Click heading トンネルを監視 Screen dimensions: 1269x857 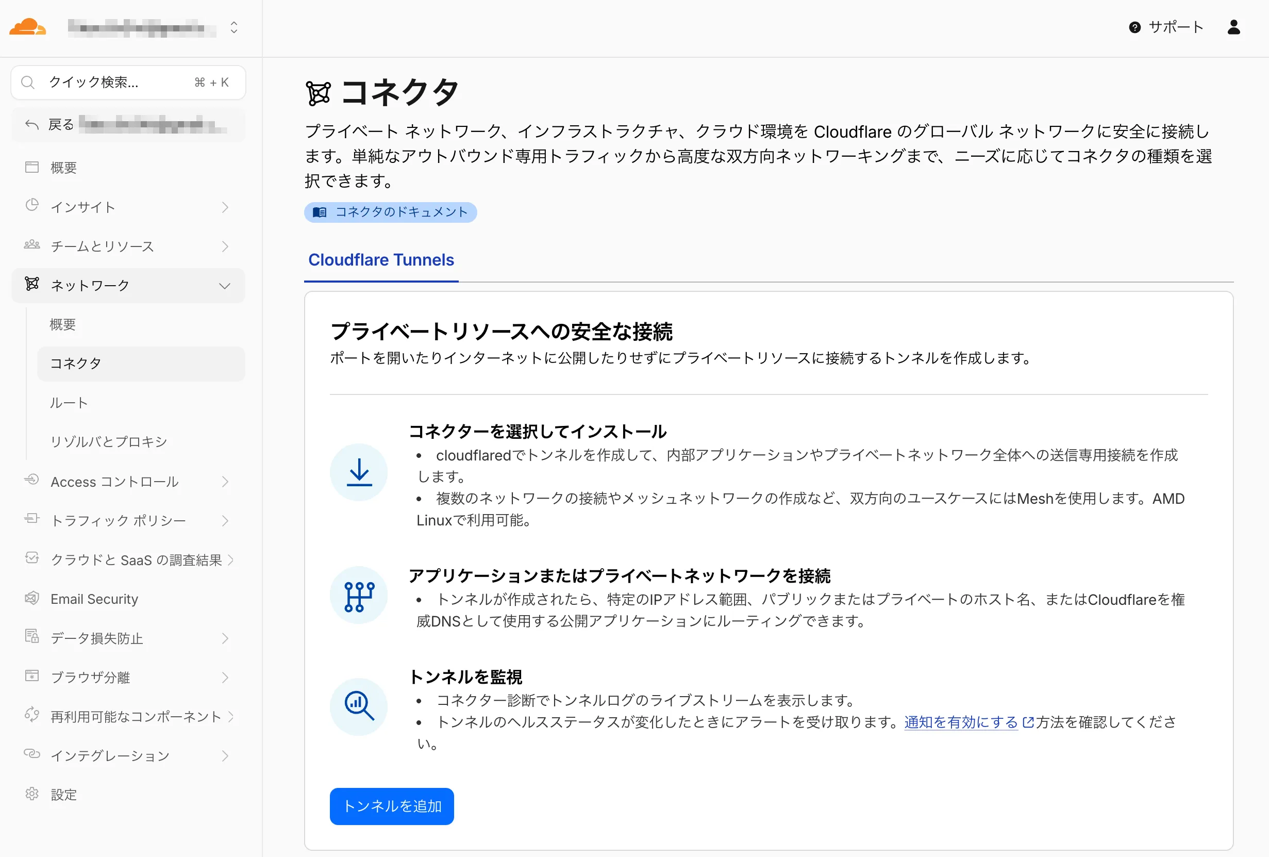point(466,677)
